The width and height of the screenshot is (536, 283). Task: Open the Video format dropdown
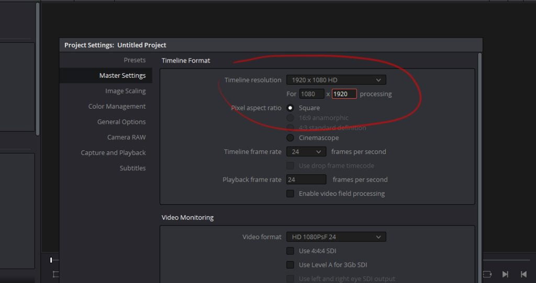336,237
